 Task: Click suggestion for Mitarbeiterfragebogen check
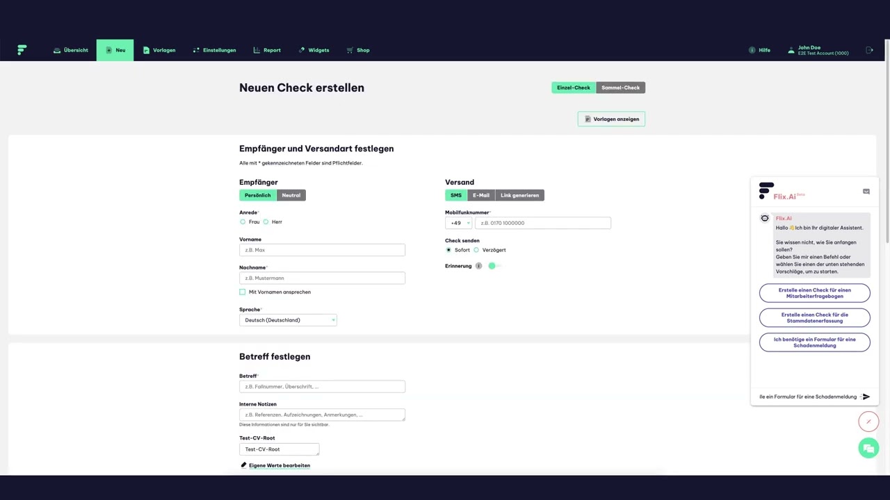814,293
